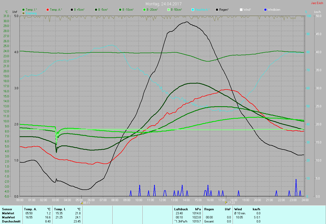Click the Luftdruck header in the statistics table
This screenshot has height=224, width=326.
(x=181, y=209)
